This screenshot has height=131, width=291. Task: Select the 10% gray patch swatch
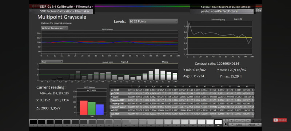[67, 122]
